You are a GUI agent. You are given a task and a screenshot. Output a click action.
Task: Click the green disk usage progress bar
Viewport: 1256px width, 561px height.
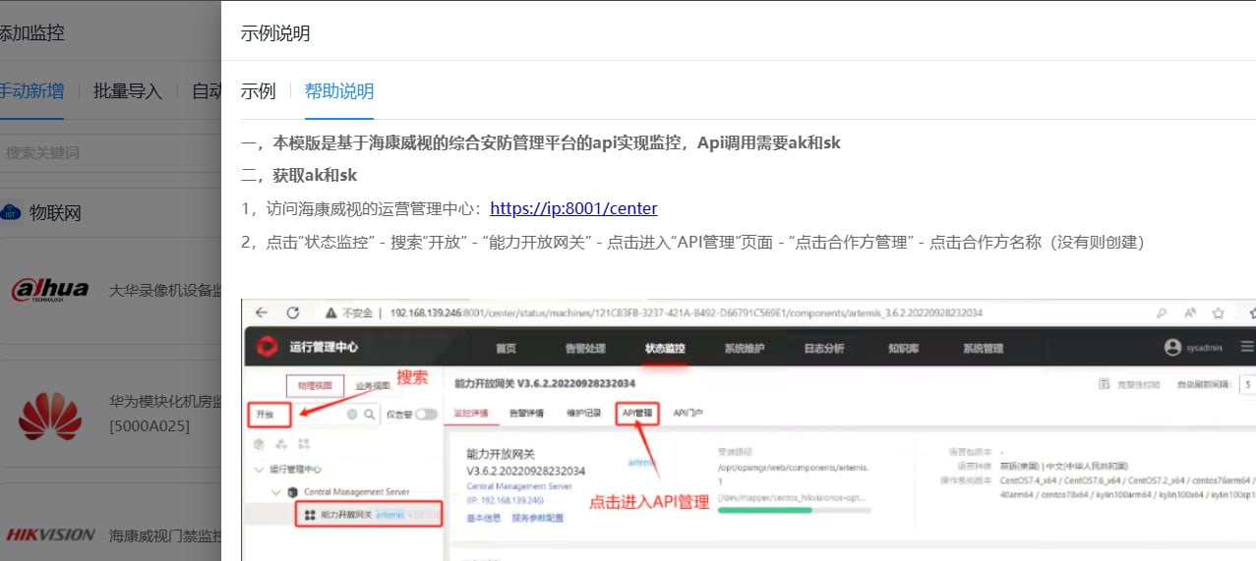tap(797, 510)
